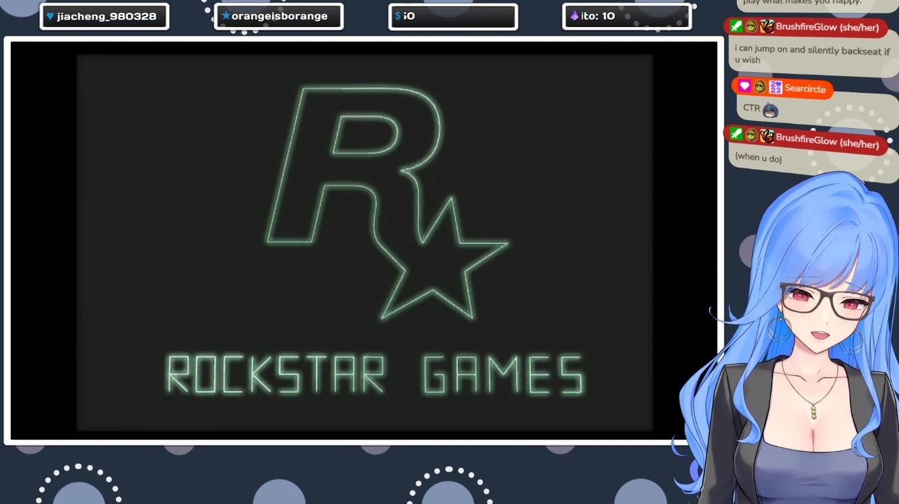Screen dimensions: 899x504
Task: Click the blue heart icon beside jiacheng_980328
Action: (50, 16)
